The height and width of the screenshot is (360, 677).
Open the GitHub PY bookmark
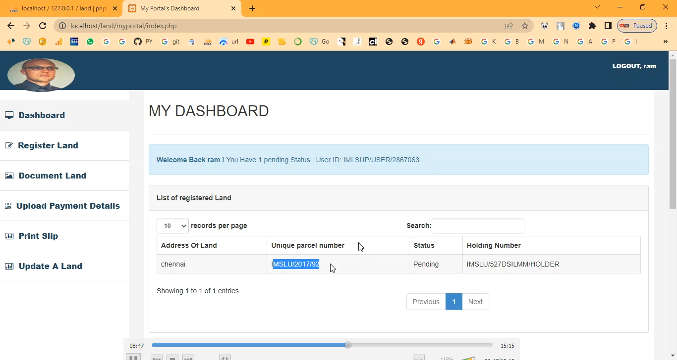tap(143, 42)
